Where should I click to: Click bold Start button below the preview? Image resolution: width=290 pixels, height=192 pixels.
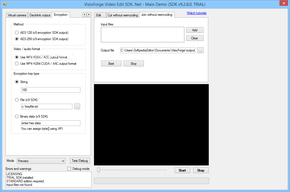[182, 170]
